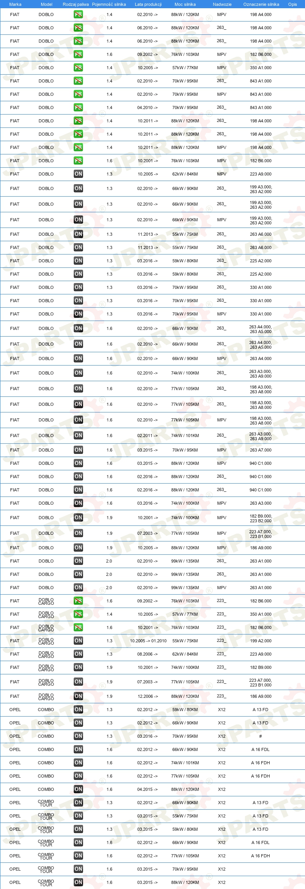The width and height of the screenshot is (305, 889).
Task: Click diesel ON icon in Opel Combo 1.3 59kW row
Action: [x=78, y=710]
